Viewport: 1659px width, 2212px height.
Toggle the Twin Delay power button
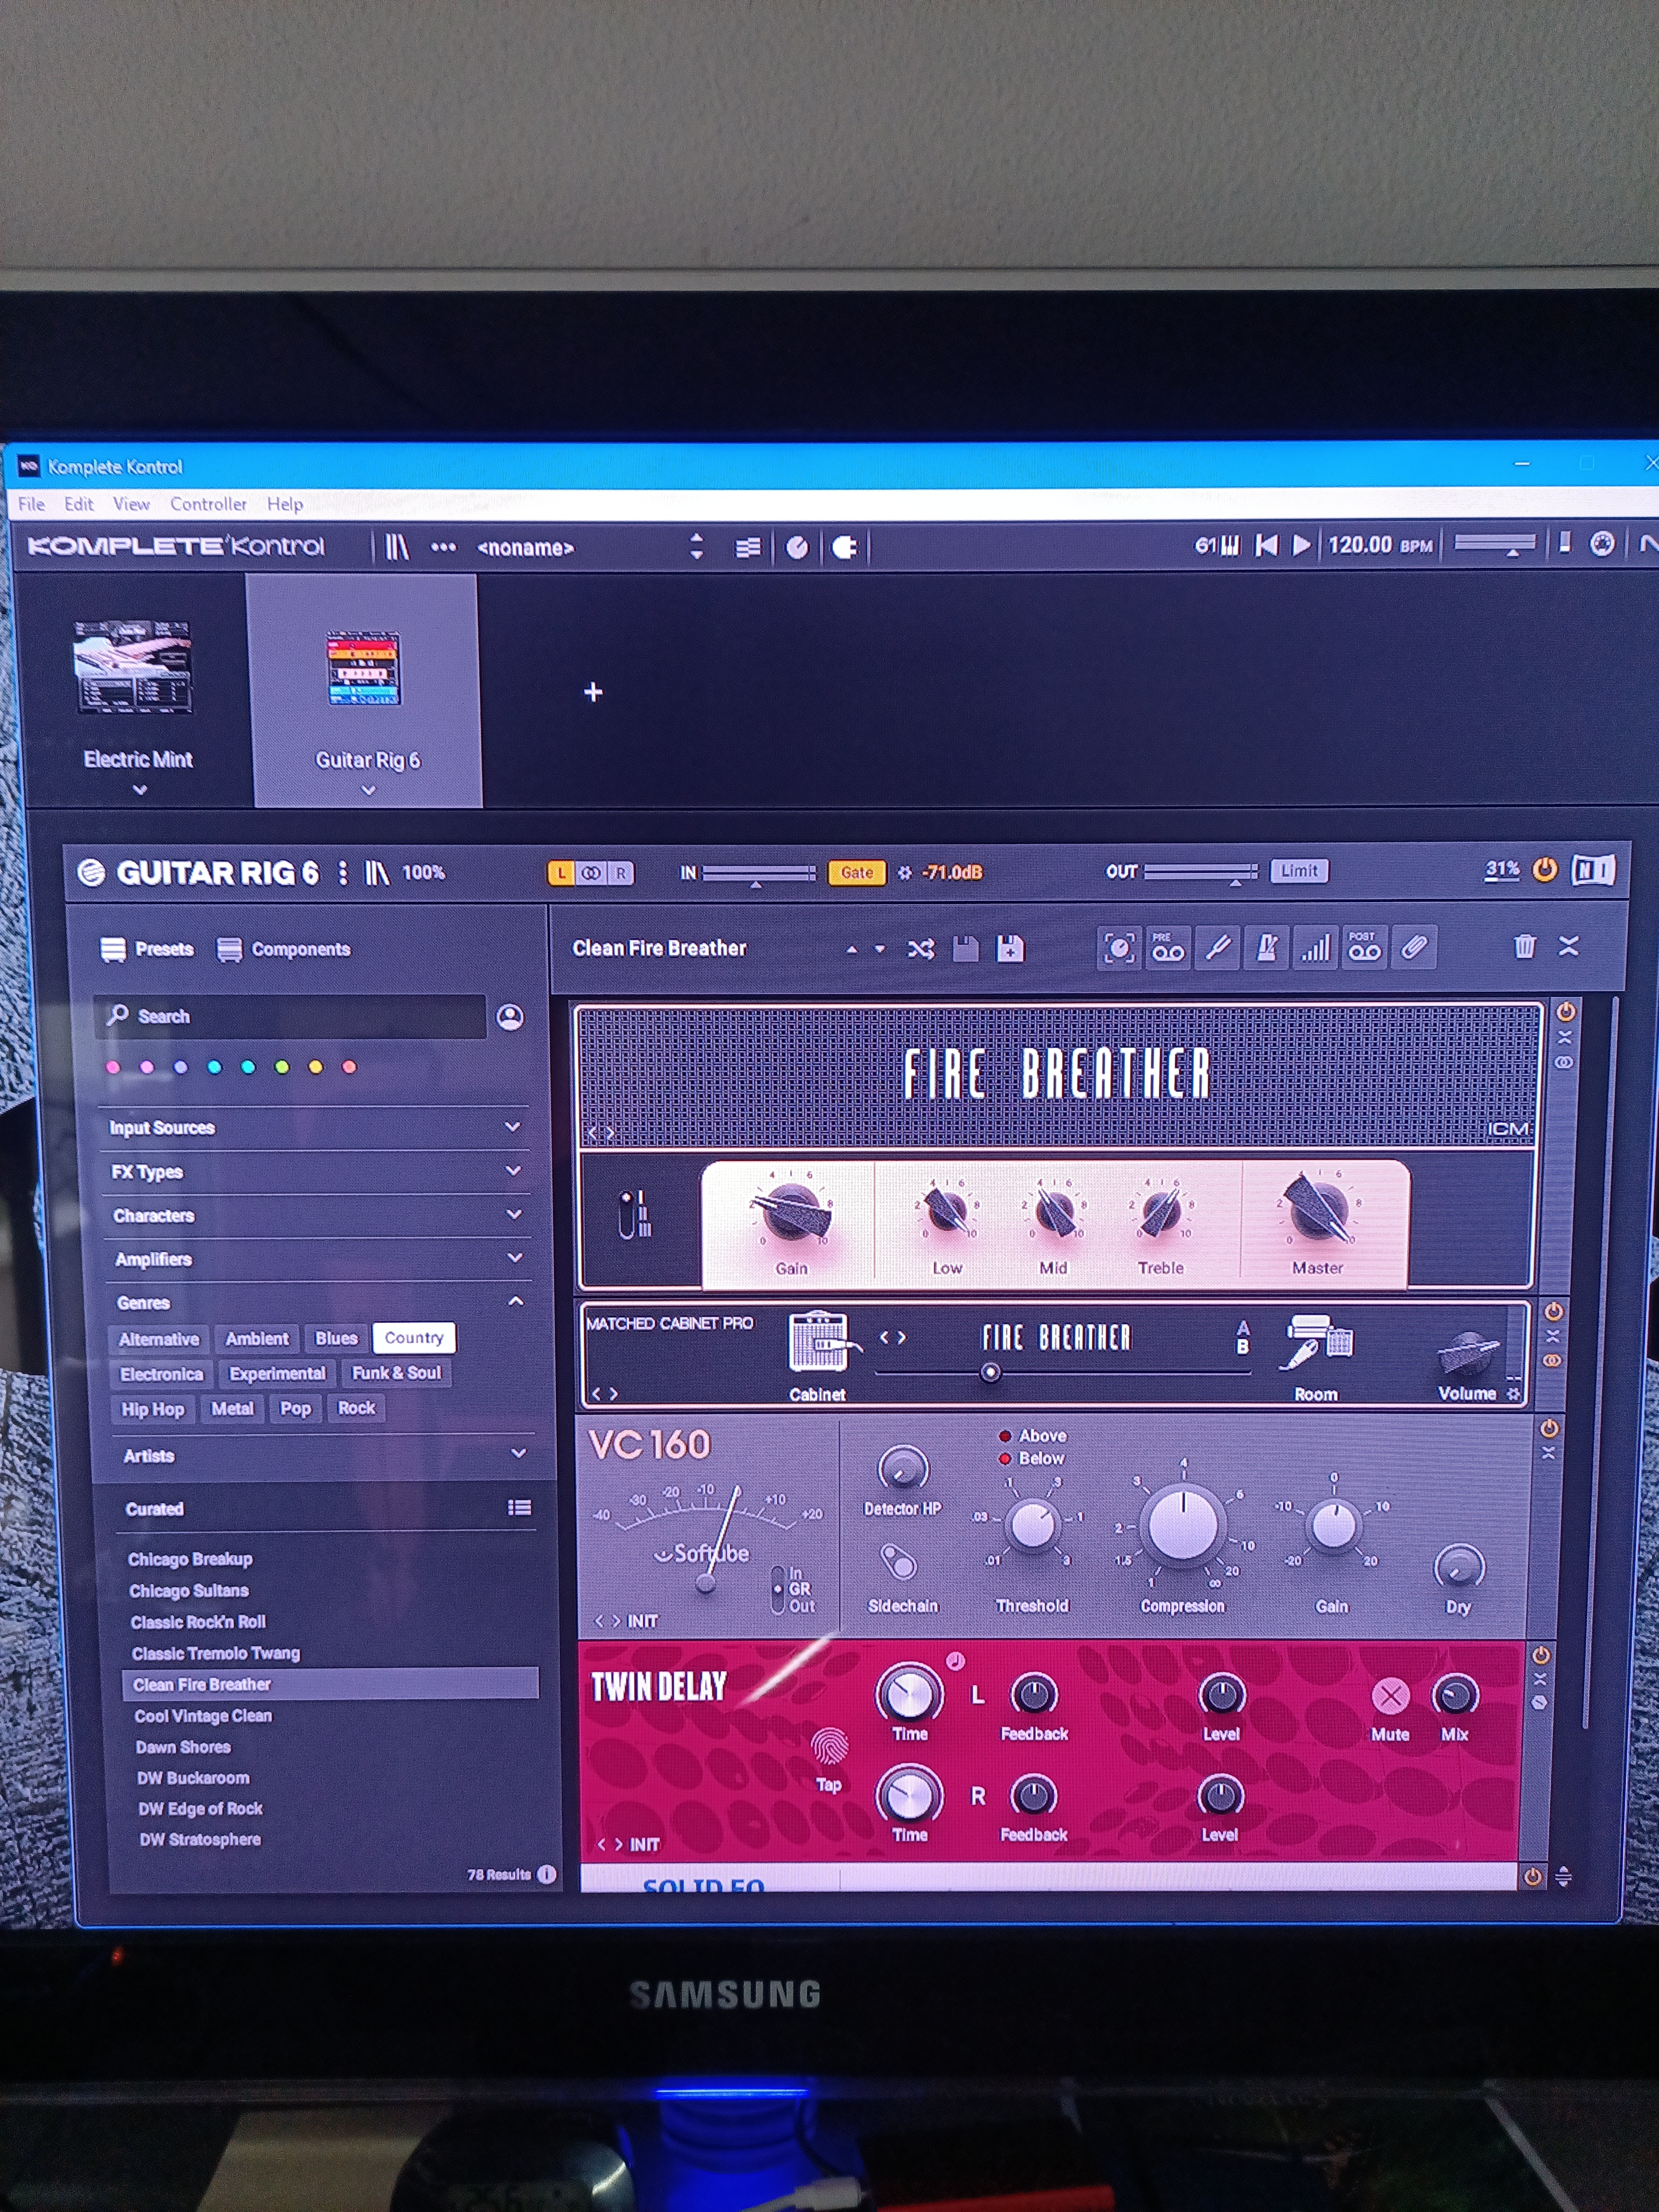[1541, 1655]
